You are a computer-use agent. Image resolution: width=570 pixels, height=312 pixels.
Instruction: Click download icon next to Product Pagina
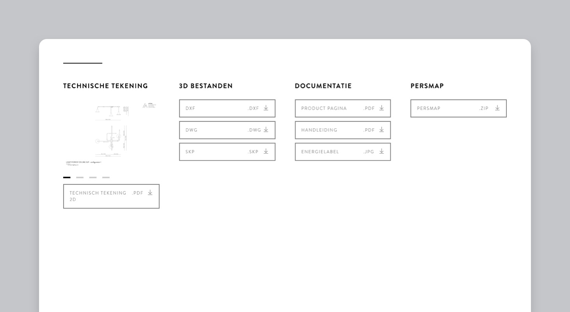point(381,108)
